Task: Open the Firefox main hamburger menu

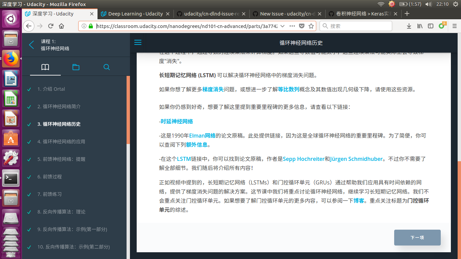Action: 454,26
